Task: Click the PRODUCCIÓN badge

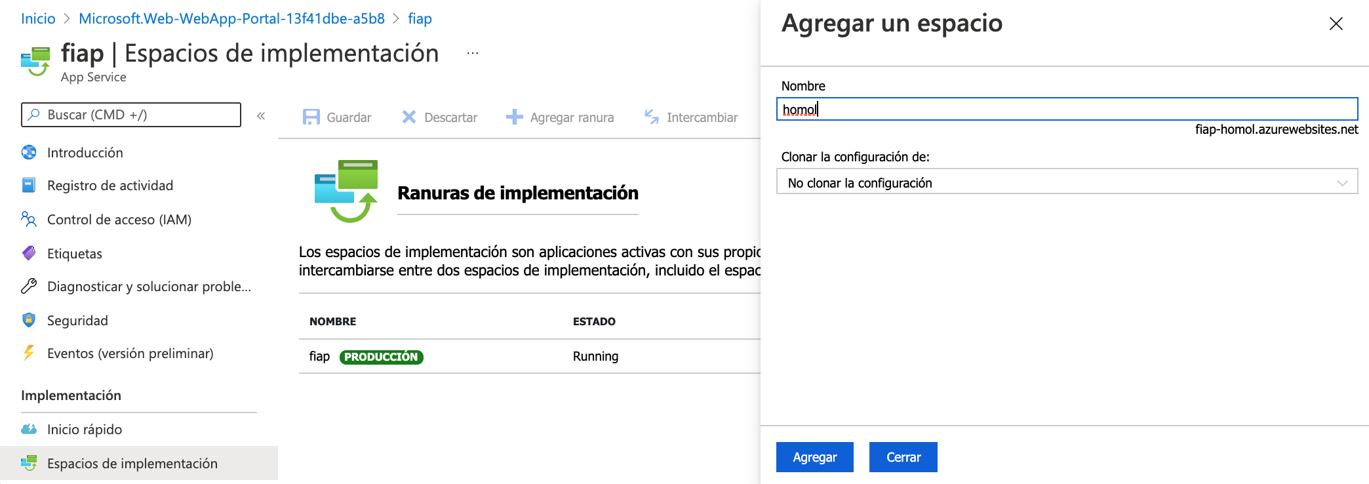Action: click(381, 357)
